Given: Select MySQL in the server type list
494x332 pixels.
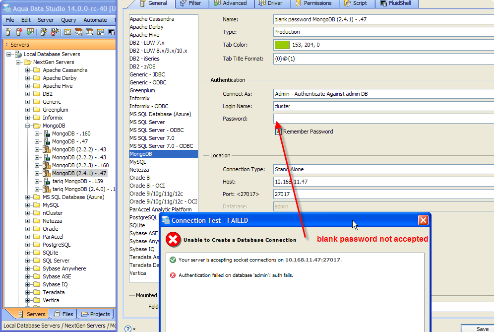Looking at the screenshot, I should pos(164,162).
